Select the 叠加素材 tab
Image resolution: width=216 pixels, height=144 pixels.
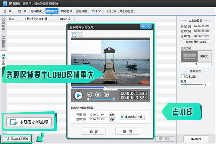click(x=52, y=11)
